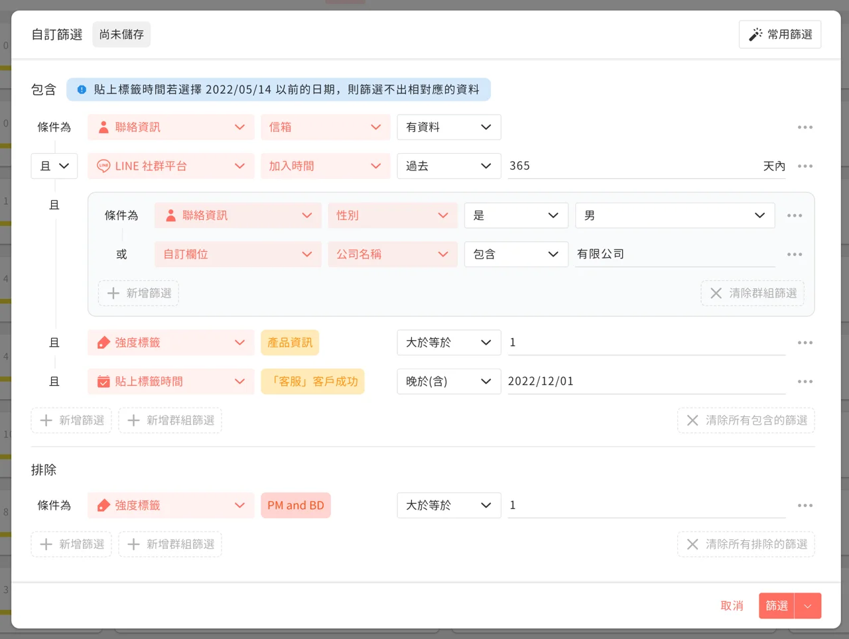This screenshot has height=639, width=849.
Task: Open the 常用篩選 magic wand presets
Action: [780, 34]
